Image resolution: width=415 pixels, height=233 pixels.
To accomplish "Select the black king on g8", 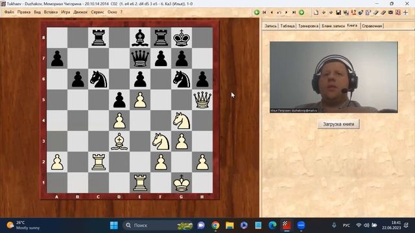I will pyautogui.click(x=182, y=38).
